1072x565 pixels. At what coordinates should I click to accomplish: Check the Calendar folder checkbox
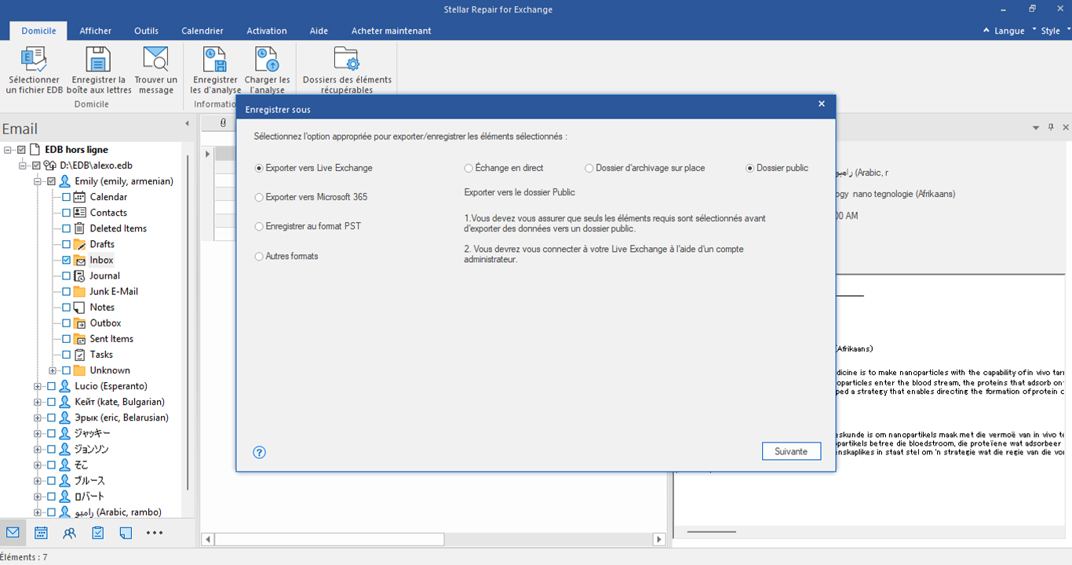tap(66, 197)
